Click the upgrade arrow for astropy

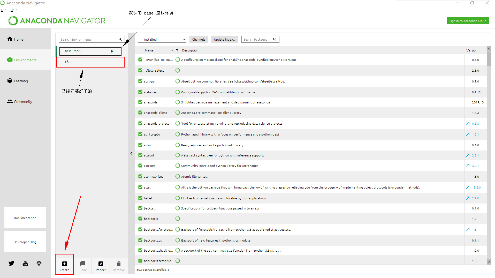(468, 166)
